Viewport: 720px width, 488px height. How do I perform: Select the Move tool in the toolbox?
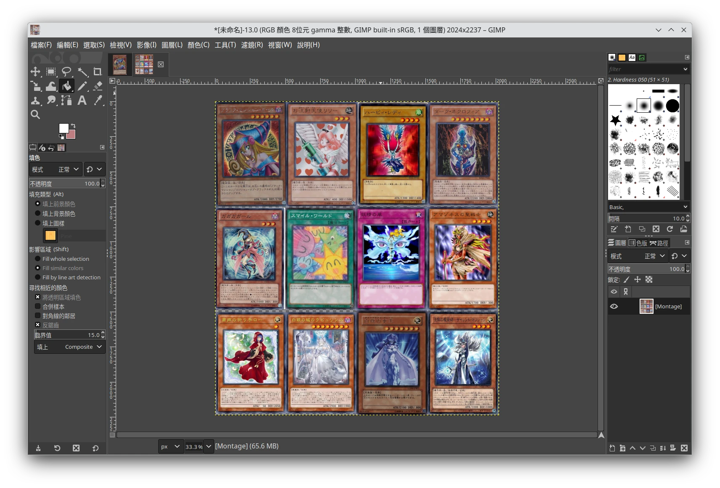coord(35,72)
